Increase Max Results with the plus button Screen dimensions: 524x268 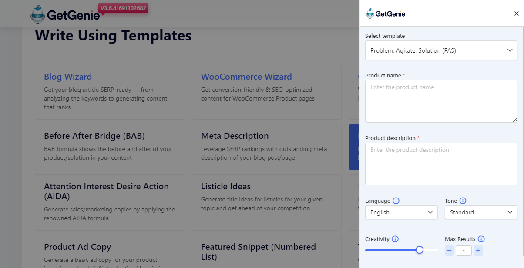coord(478,251)
